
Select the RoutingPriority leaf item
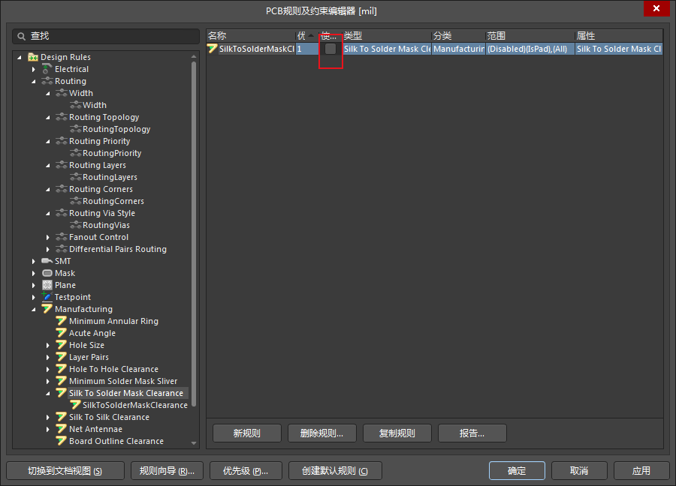tap(112, 153)
